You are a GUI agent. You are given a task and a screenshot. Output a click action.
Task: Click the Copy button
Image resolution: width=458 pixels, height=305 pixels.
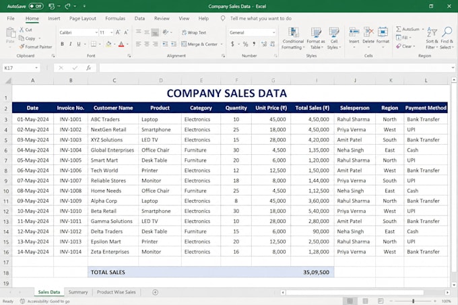27,38
